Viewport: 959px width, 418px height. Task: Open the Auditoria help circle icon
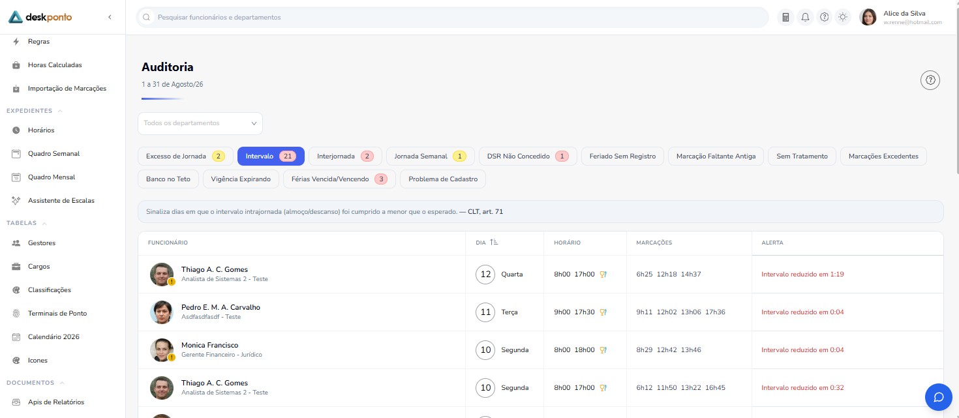click(930, 80)
